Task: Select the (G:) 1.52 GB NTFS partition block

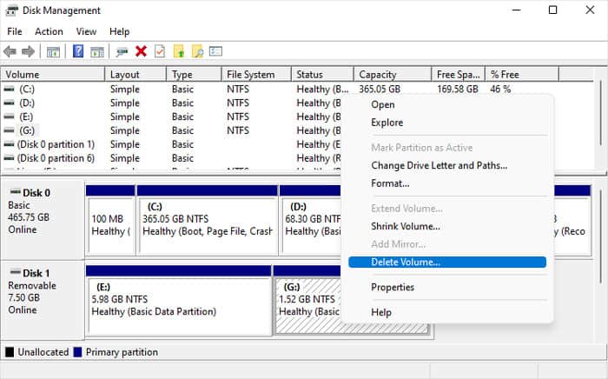Action: pos(307,301)
